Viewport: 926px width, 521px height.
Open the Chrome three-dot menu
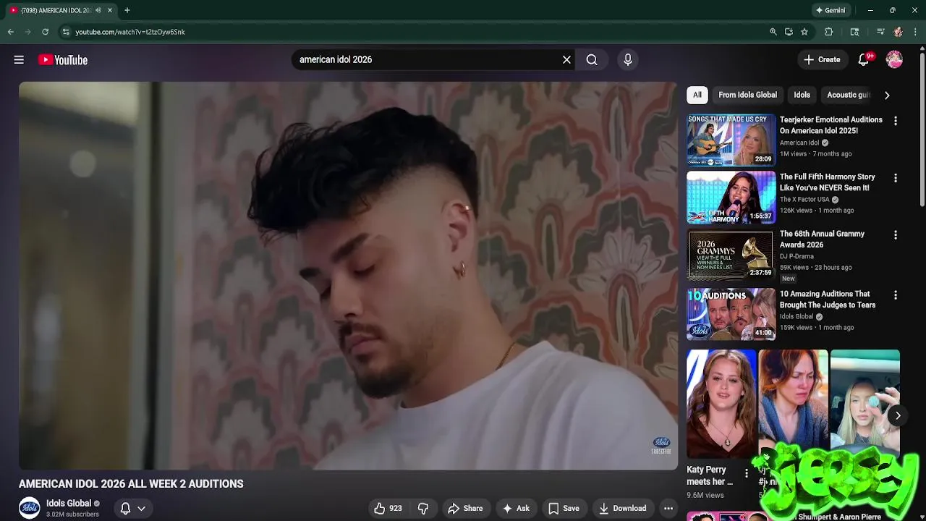[916, 32]
